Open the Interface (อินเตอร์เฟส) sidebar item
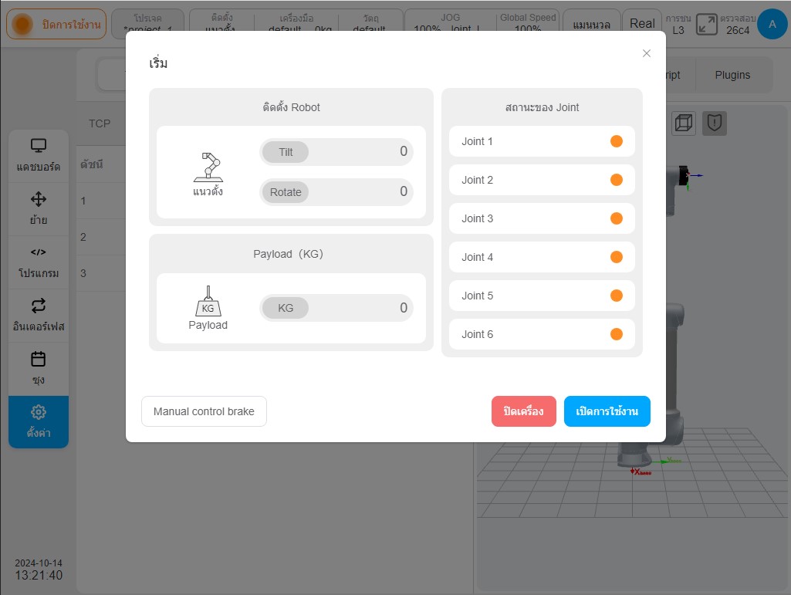This screenshot has height=595, width=791. tap(39, 316)
